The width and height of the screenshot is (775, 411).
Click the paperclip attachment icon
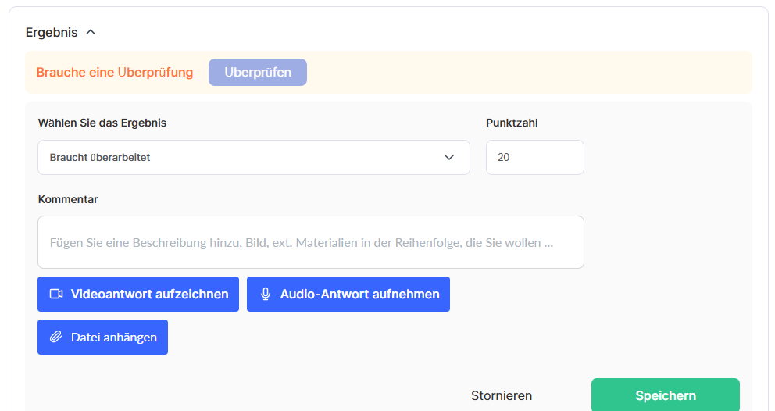pyautogui.click(x=56, y=338)
